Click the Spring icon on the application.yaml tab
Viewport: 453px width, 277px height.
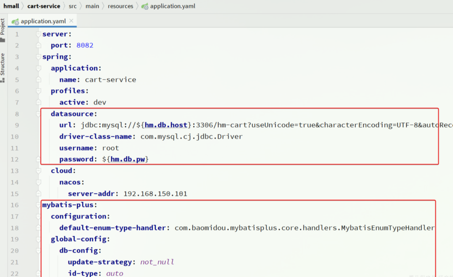(15, 21)
